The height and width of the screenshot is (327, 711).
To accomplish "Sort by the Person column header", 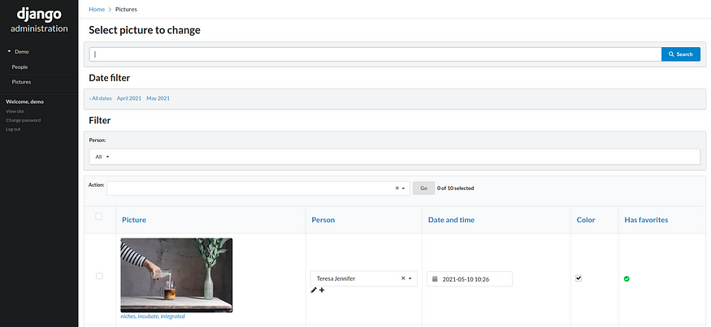I will (x=323, y=220).
